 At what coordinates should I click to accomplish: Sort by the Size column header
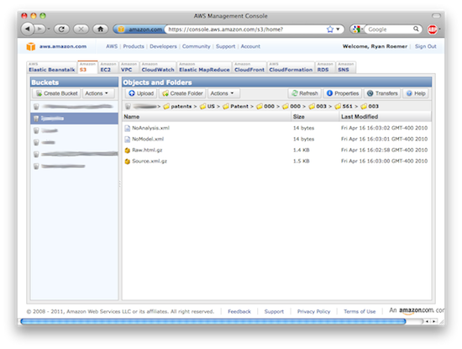pyautogui.click(x=315, y=117)
